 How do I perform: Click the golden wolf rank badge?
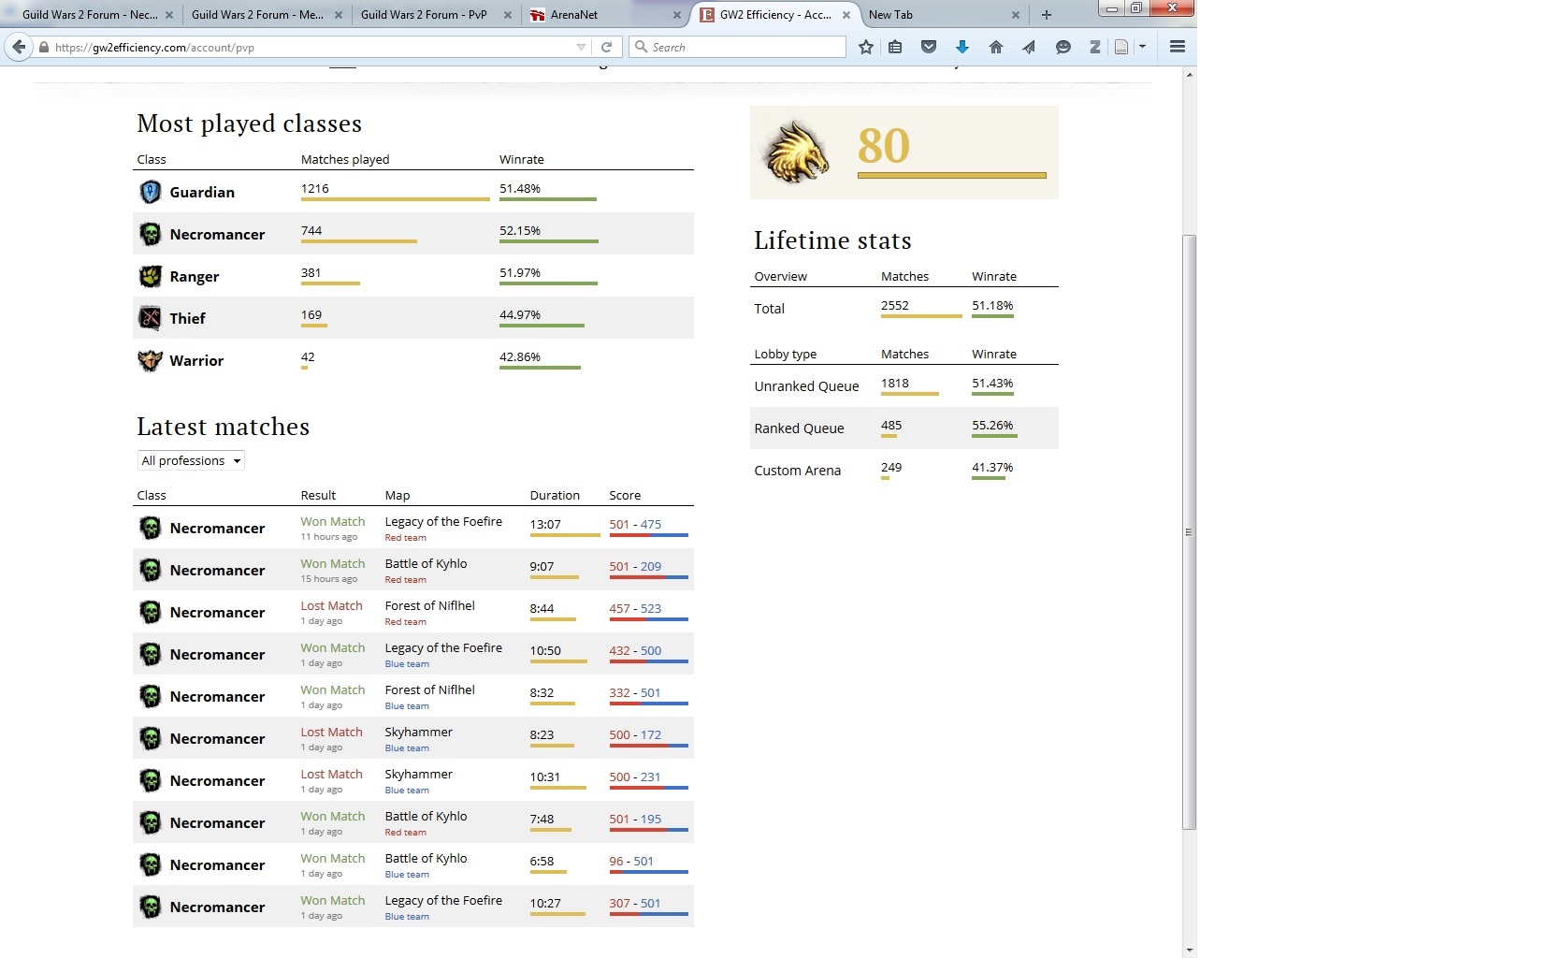pyautogui.click(x=797, y=151)
